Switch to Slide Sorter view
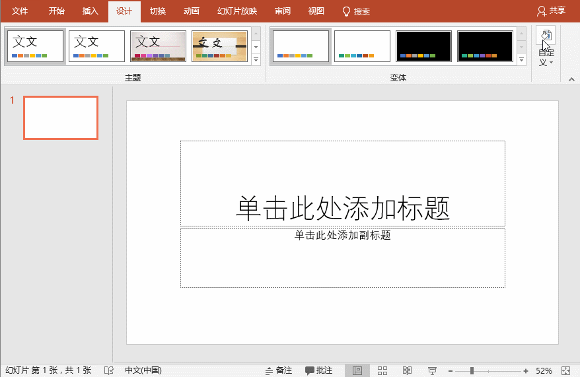This screenshot has height=377, width=580. pyautogui.click(x=382, y=370)
